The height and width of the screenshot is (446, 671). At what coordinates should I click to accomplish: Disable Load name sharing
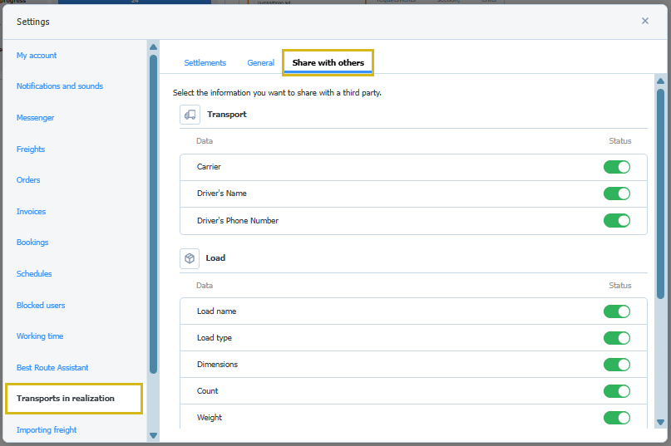tap(616, 311)
